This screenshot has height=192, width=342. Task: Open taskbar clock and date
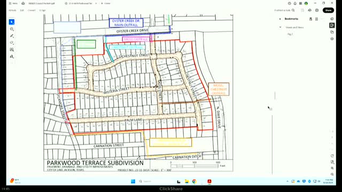point(329,181)
